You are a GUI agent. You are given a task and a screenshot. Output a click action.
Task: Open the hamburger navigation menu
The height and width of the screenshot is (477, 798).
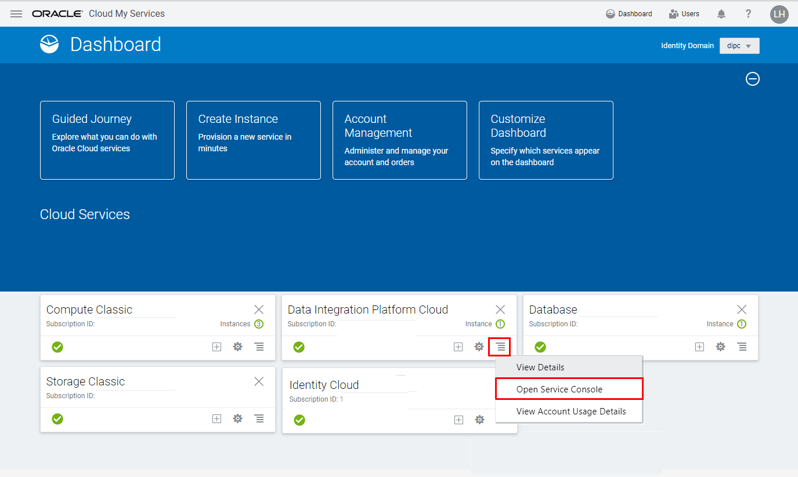[16, 14]
